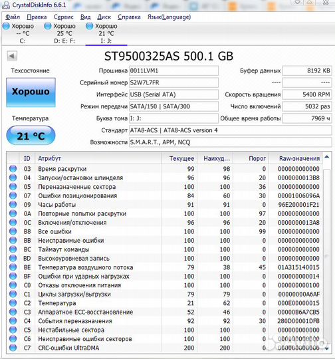Click raw value 01A315140015
This screenshot has width=335, height=359.
click(x=298, y=267)
